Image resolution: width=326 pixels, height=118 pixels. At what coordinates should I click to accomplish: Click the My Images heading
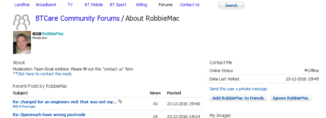tap(220, 115)
